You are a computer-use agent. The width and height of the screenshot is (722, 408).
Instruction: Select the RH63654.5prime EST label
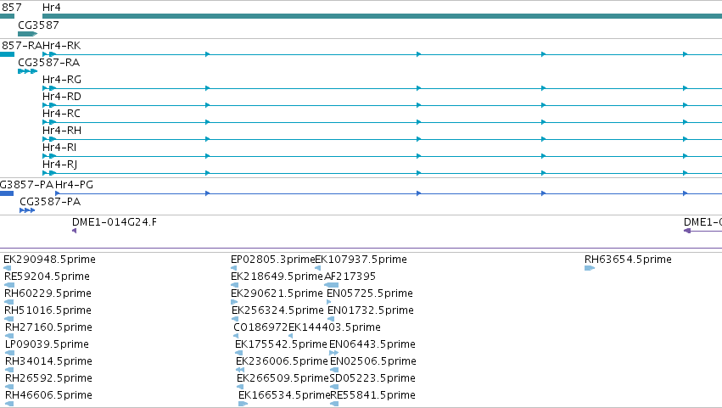628,260
